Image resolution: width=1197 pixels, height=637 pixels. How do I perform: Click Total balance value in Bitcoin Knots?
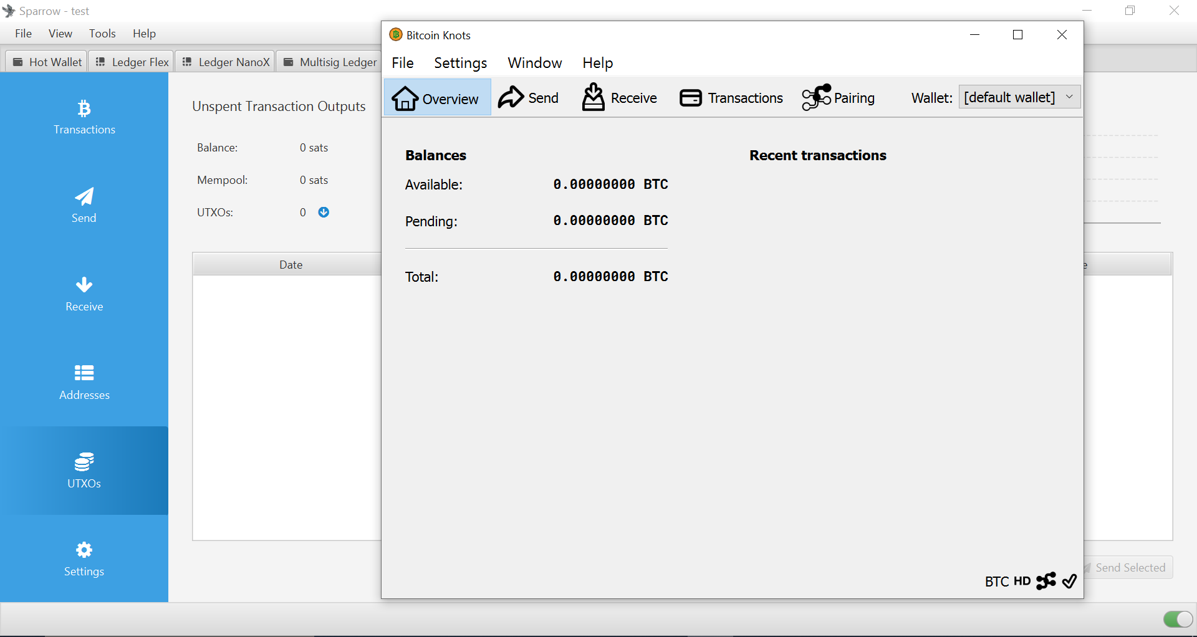pyautogui.click(x=610, y=277)
